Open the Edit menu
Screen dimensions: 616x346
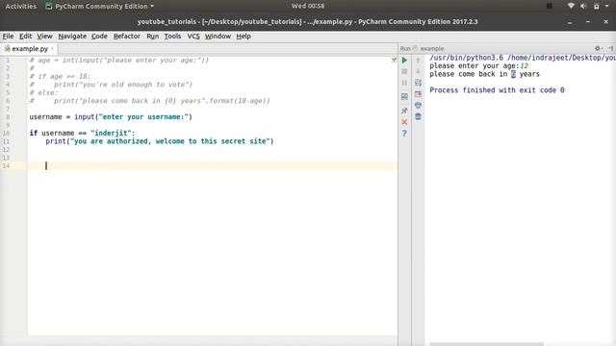point(26,37)
